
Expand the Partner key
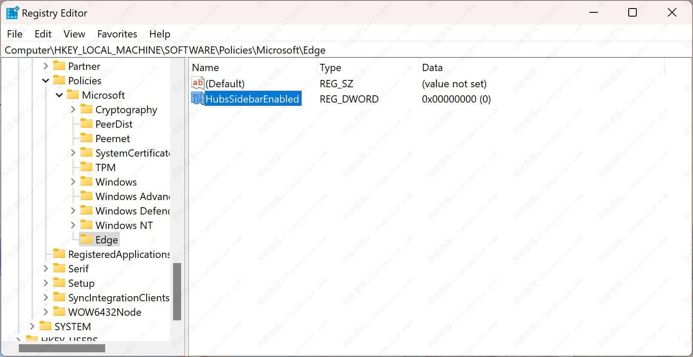46,66
